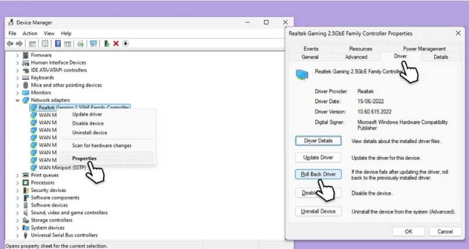Click the Keyboards category icon
The width and height of the screenshot is (469, 249).
pyautogui.click(x=26, y=77)
